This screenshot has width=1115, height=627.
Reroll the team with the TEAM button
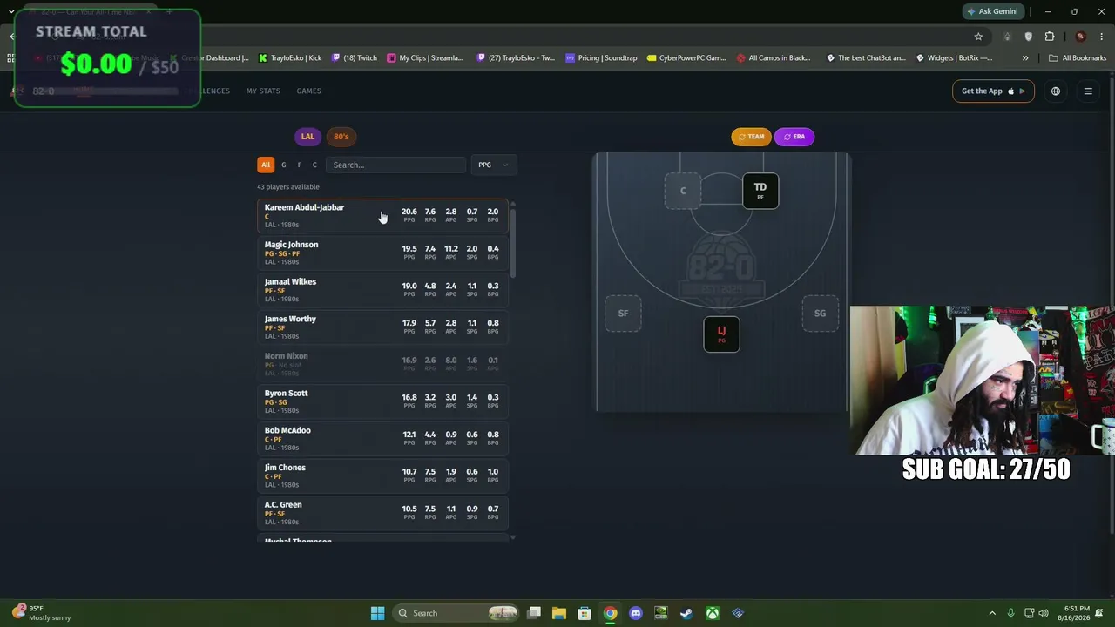click(x=751, y=137)
